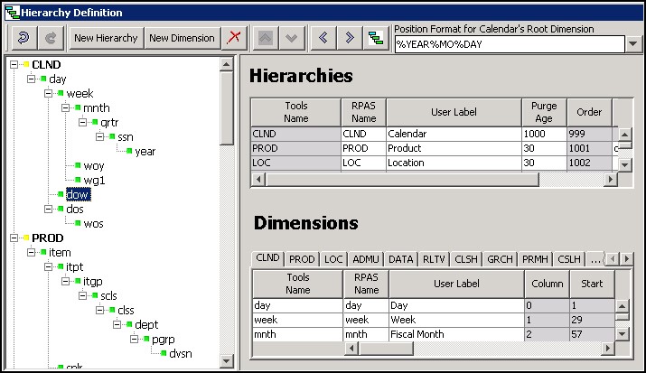Collapse the dept node expander
Screen dimensions: 646x373
pos(117,324)
